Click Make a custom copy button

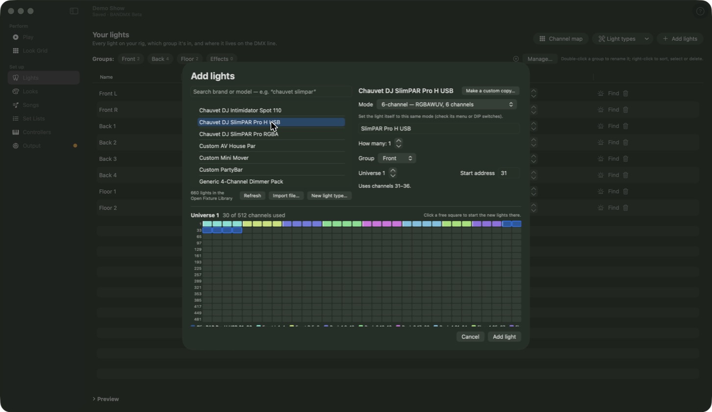490,91
